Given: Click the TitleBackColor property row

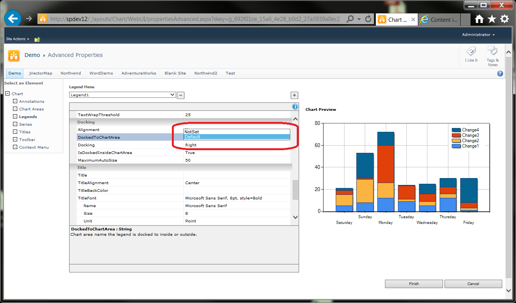Looking at the screenshot, I should coord(184,190).
